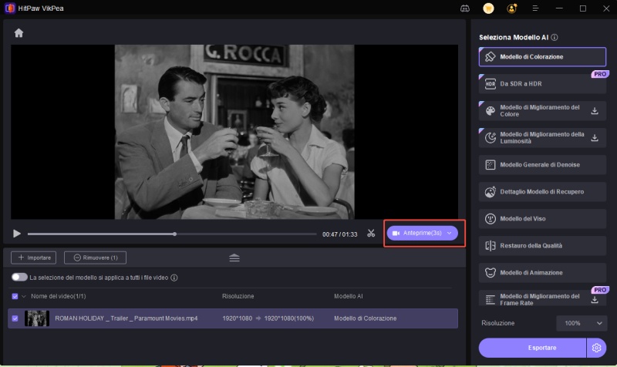Download the Miglioramento della Luminosità model
617x367 pixels.
point(595,138)
